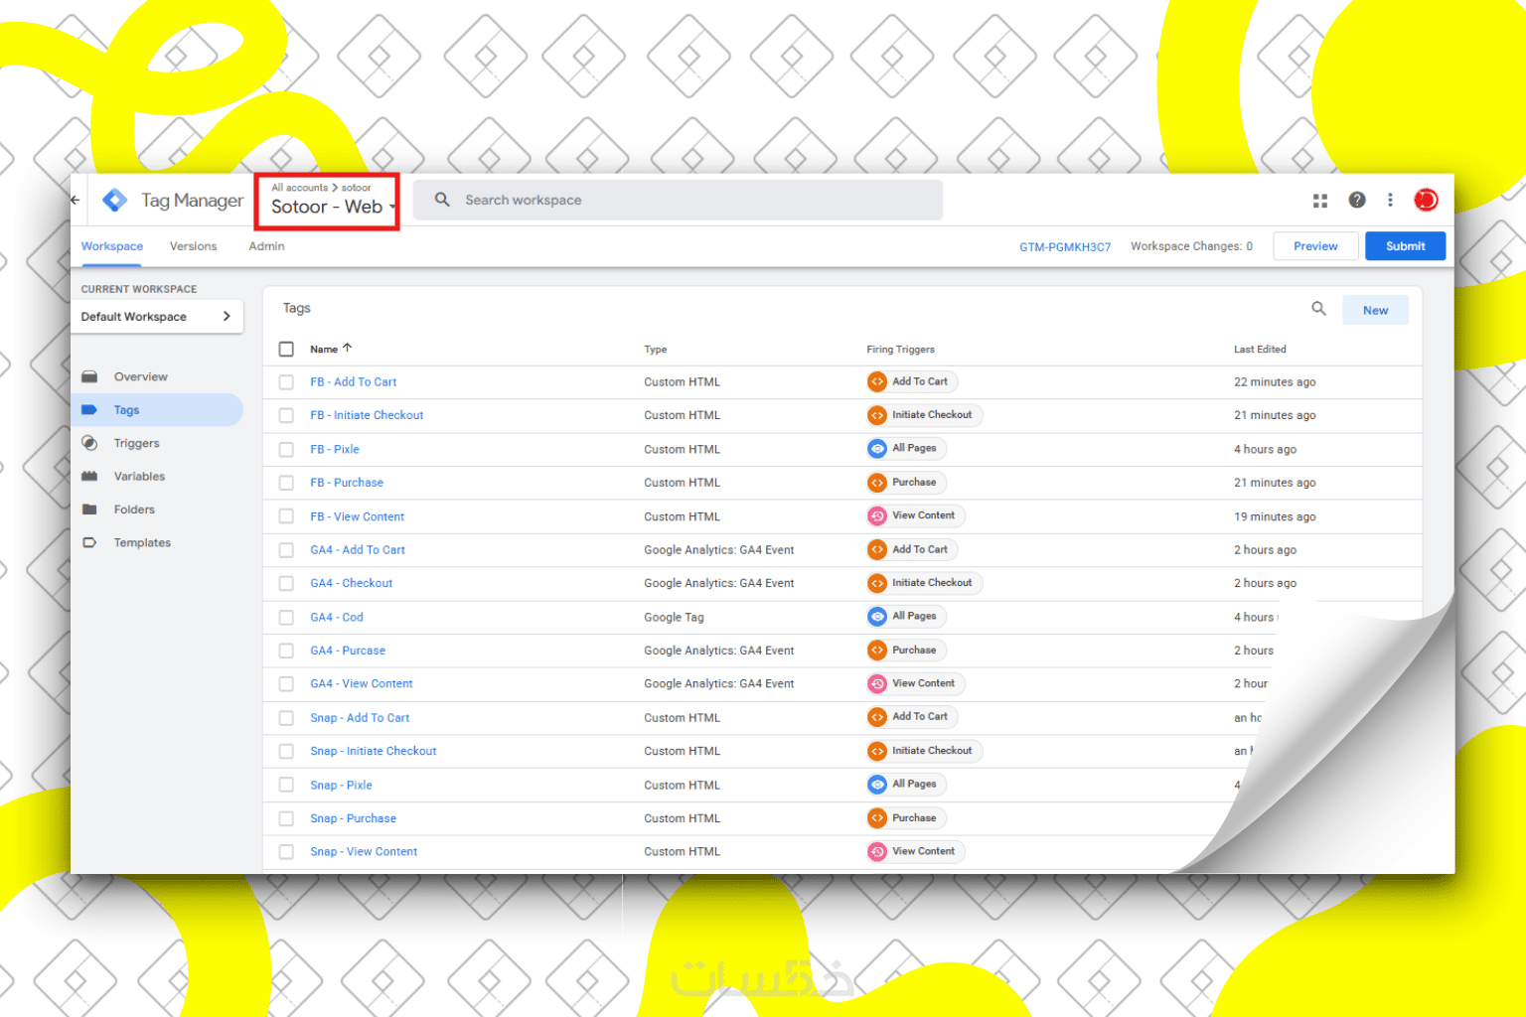Click All Pages trigger of GA4 - Cod
This screenshot has width=1526, height=1017.
pyautogui.click(x=905, y=616)
